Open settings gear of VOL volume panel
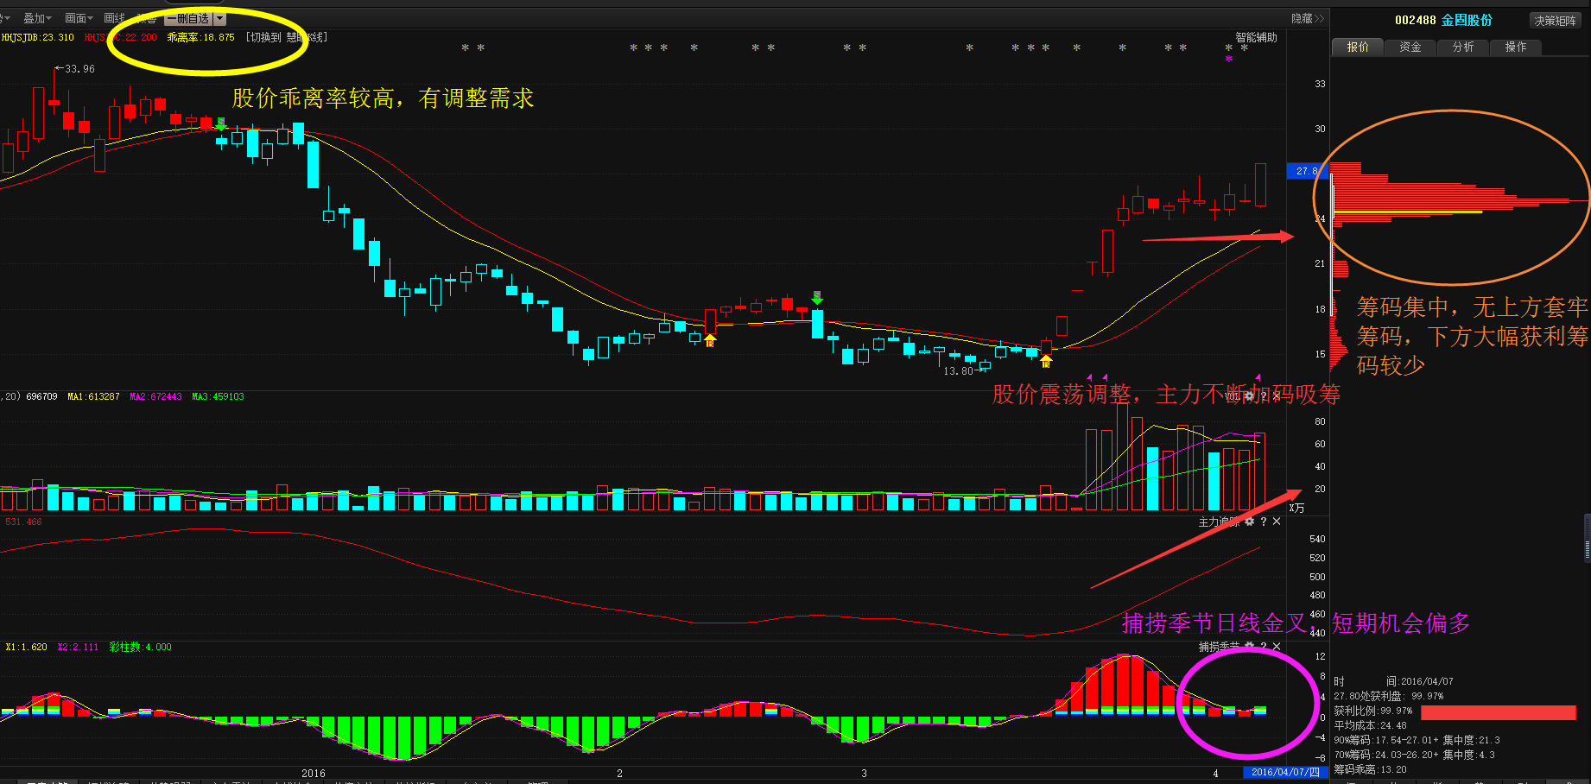This screenshot has height=784, width=1591. pos(1249,396)
